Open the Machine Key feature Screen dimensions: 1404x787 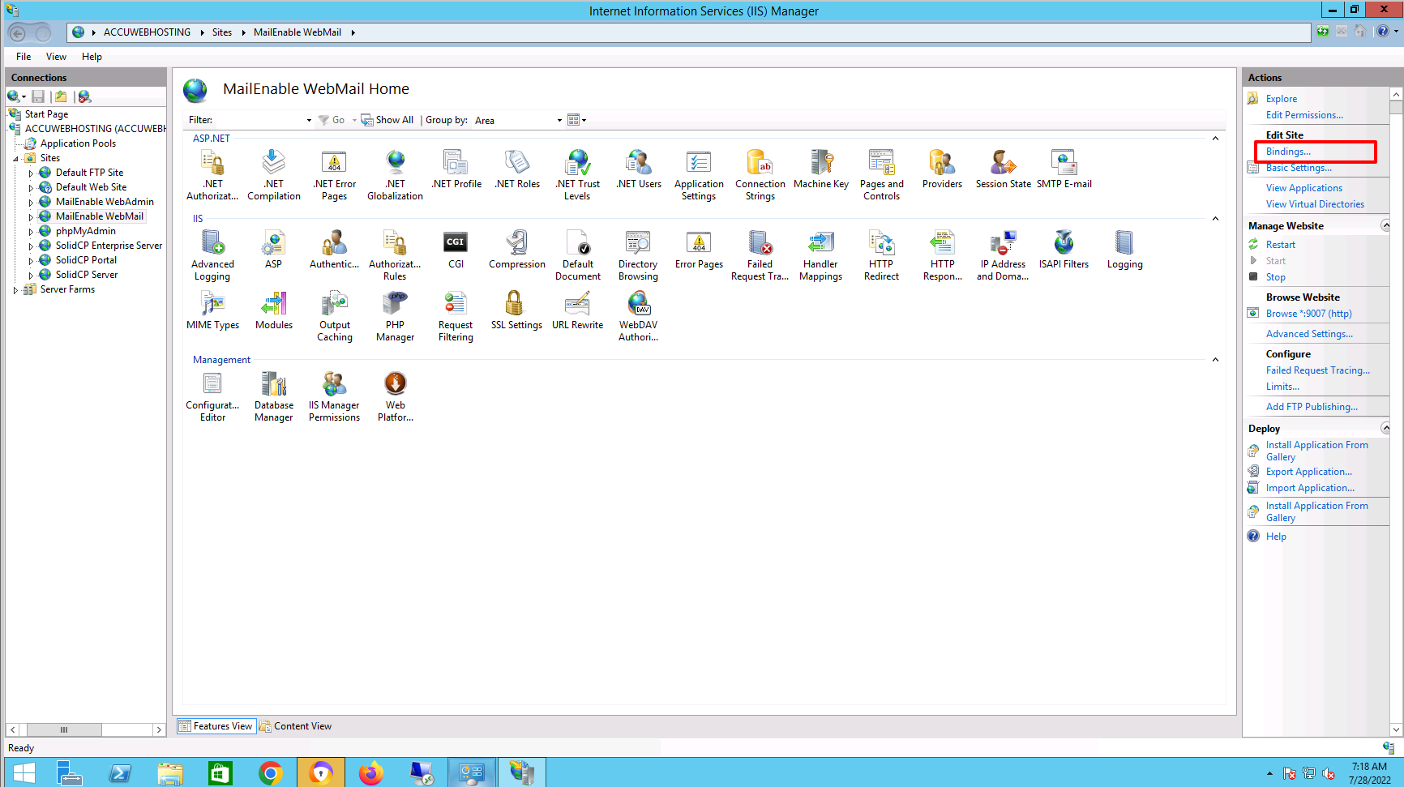click(821, 169)
